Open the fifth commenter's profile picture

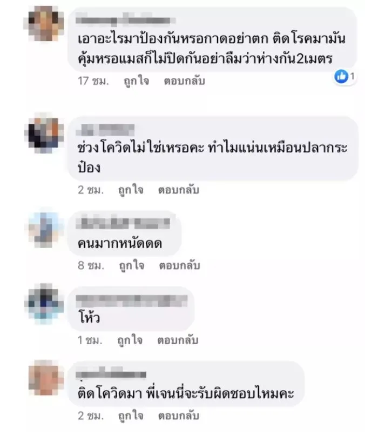coord(44,378)
